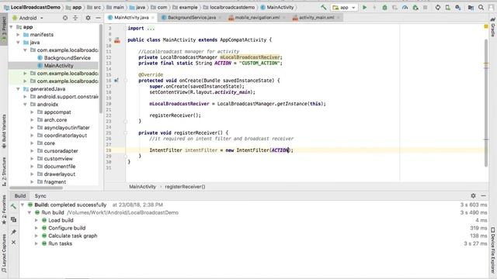Switch to activity_main.xml tab
The width and height of the screenshot is (497, 279).
click(316, 18)
